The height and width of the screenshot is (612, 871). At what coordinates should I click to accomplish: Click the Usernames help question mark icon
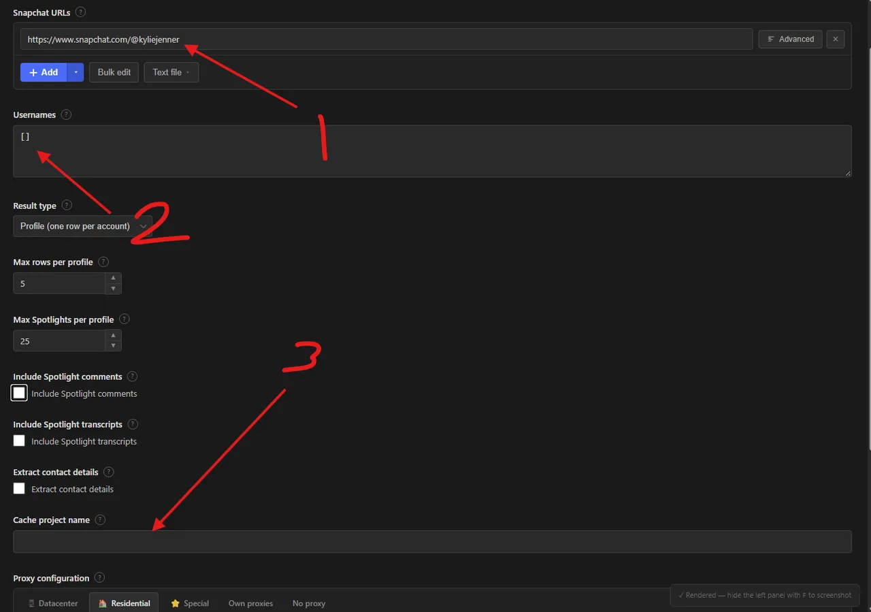coord(66,114)
